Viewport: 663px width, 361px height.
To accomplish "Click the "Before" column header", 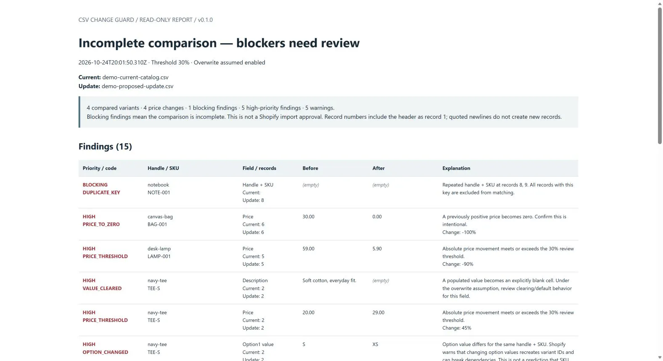I will click(310, 168).
